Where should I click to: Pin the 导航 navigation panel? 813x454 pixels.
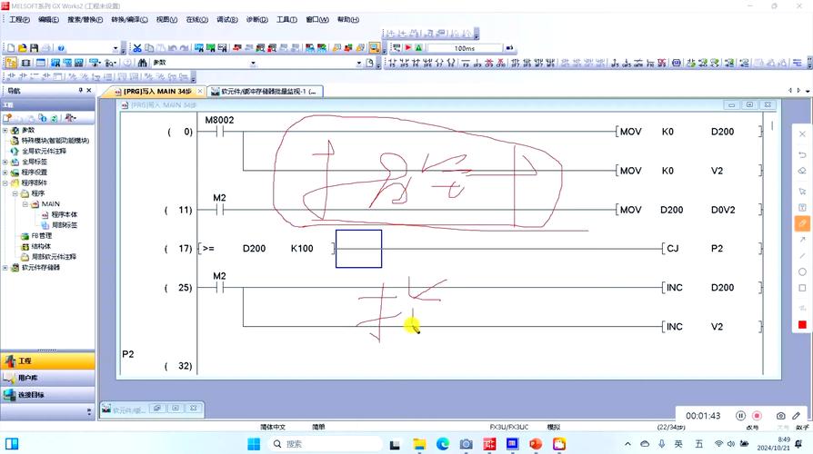pos(80,90)
